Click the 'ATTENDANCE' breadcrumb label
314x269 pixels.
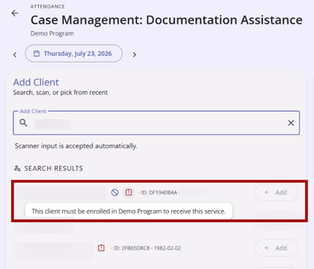48,6
